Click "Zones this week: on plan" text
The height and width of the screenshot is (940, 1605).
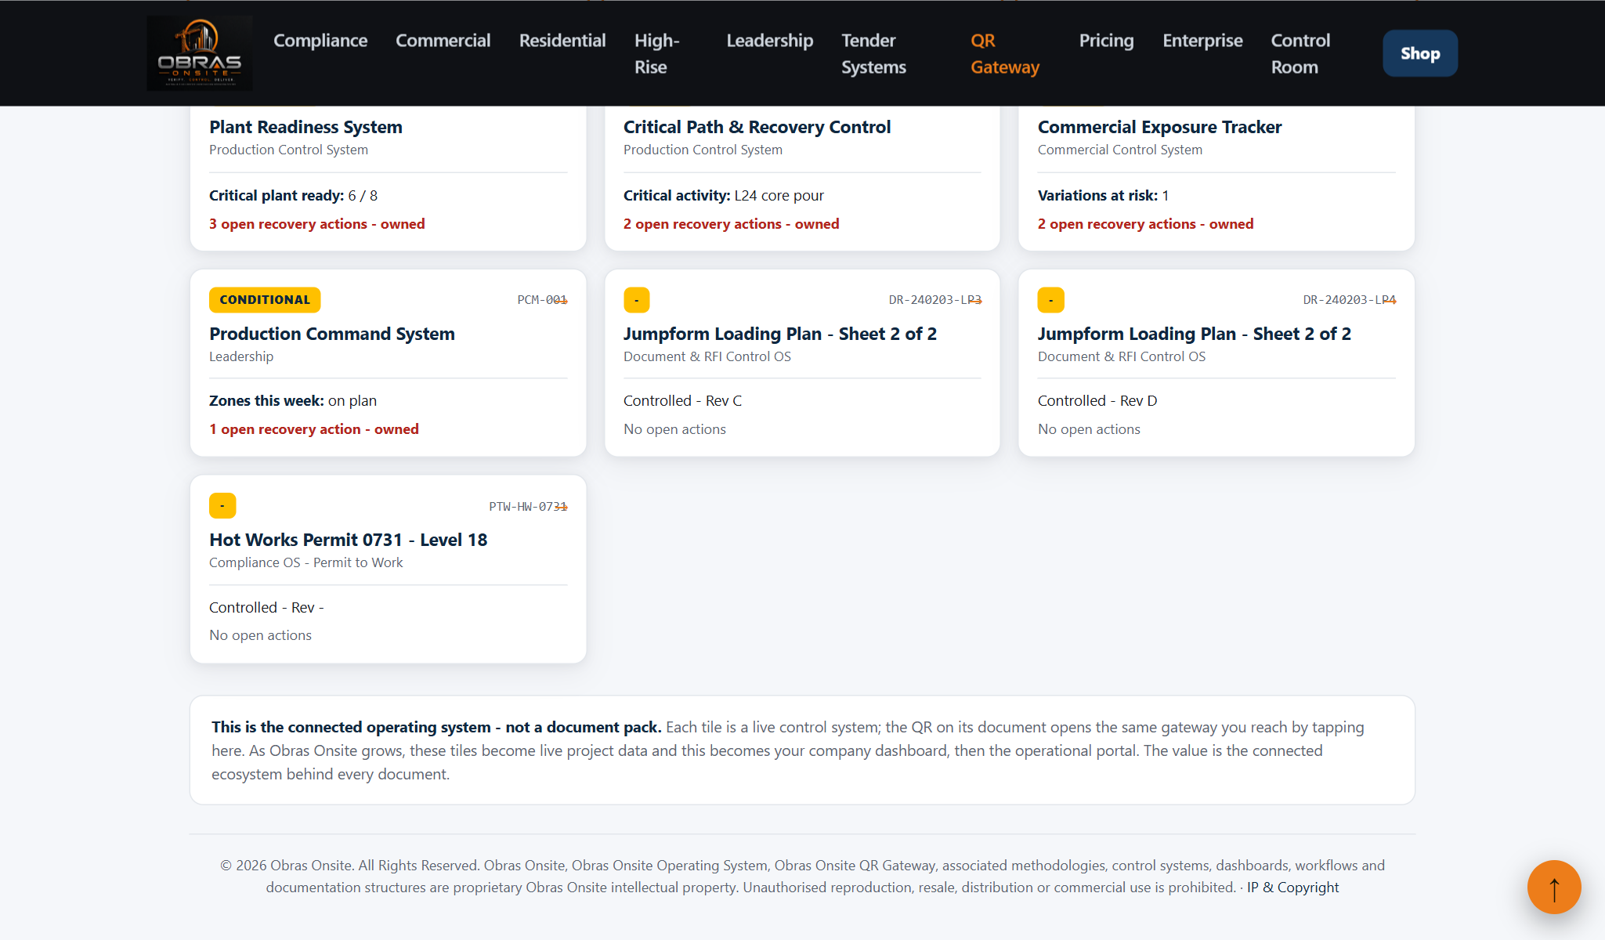(292, 401)
